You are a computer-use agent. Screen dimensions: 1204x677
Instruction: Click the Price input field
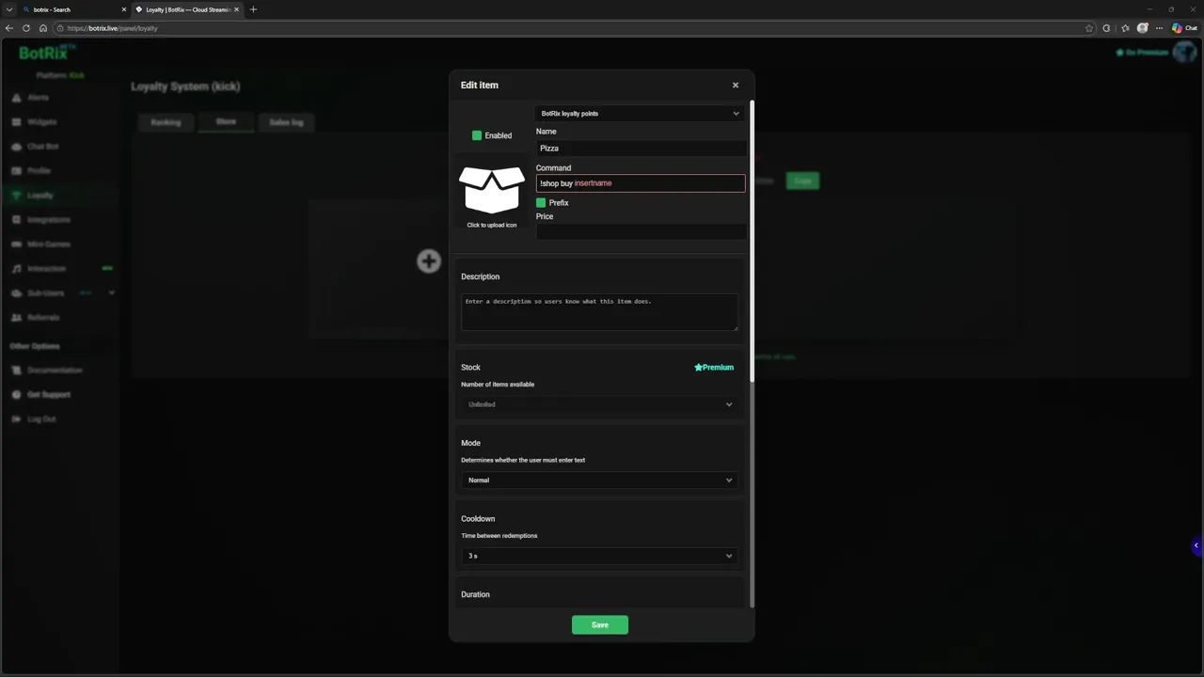[x=641, y=231]
